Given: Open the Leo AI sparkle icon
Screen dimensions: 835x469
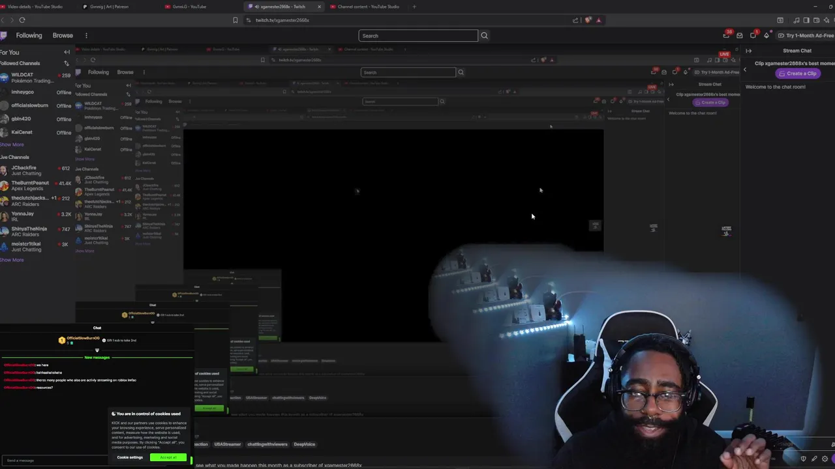Looking at the screenshot, I should [826, 20].
